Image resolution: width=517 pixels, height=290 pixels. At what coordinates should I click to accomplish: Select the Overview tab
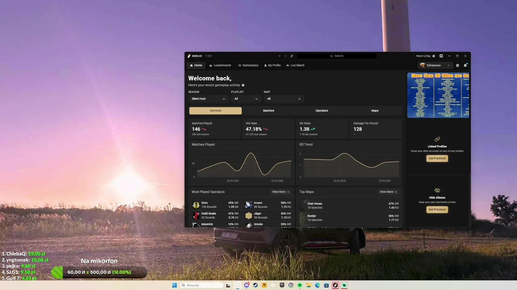[215, 111]
